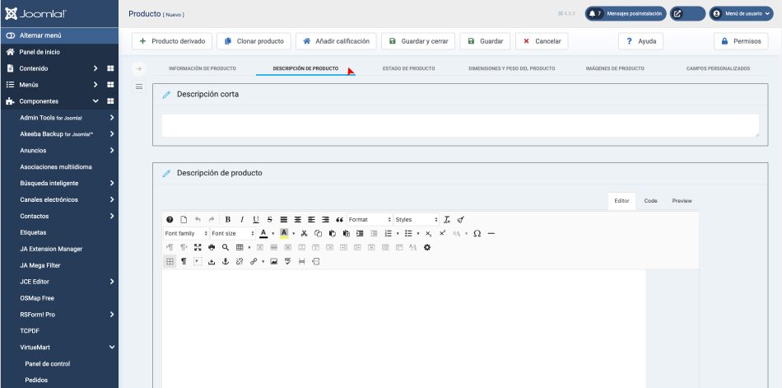Click the increase indent icon

(360, 233)
